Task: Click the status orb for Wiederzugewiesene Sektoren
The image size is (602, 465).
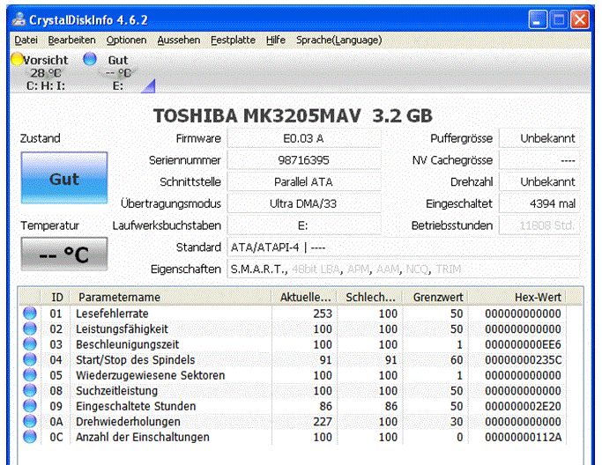Action: tap(30, 375)
